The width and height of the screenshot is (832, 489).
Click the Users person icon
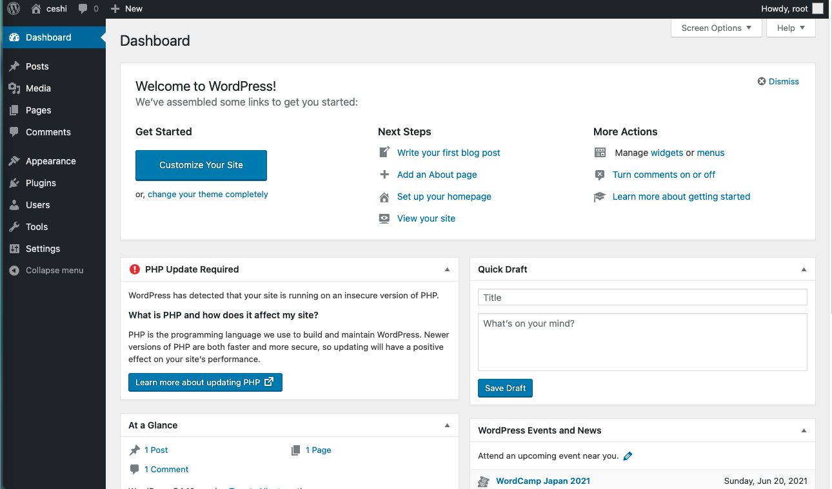pos(14,205)
